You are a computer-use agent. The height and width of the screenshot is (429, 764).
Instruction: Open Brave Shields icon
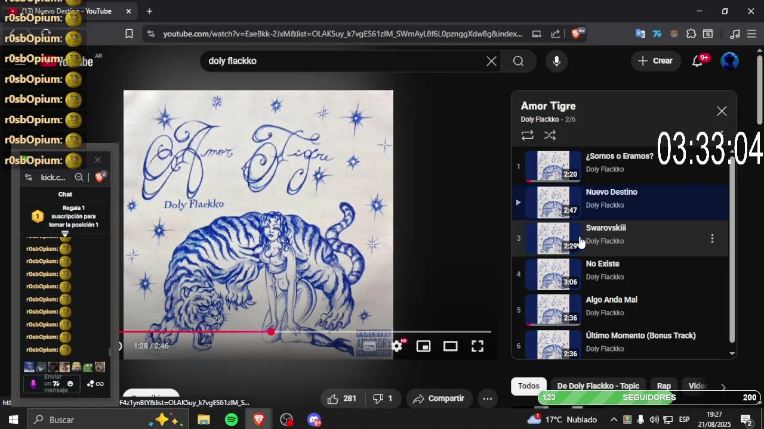577,34
